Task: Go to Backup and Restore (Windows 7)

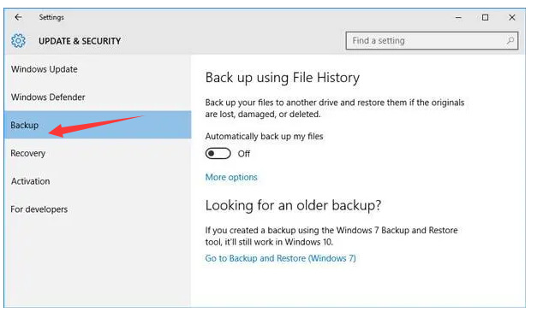Action: [280, 258]
